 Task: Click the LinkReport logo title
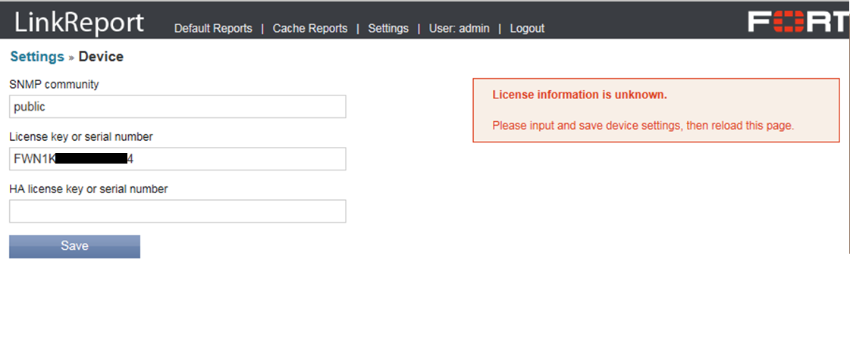pos(79,22)
